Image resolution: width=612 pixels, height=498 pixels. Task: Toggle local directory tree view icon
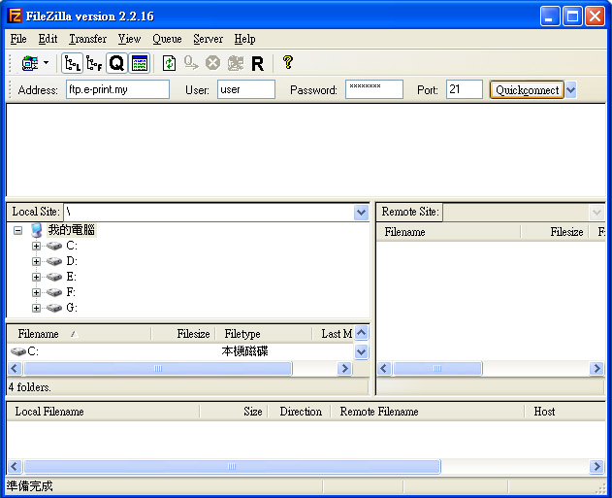click(x=72, y=63)
